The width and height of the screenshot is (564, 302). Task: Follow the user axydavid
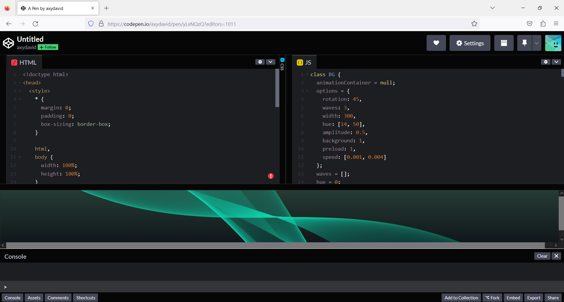point(48,47)
